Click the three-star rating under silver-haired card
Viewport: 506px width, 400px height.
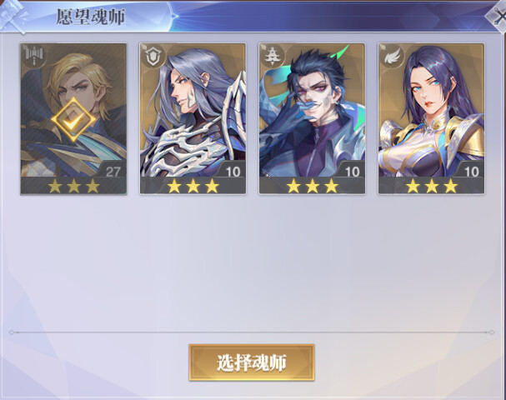(x=193, y=186)
